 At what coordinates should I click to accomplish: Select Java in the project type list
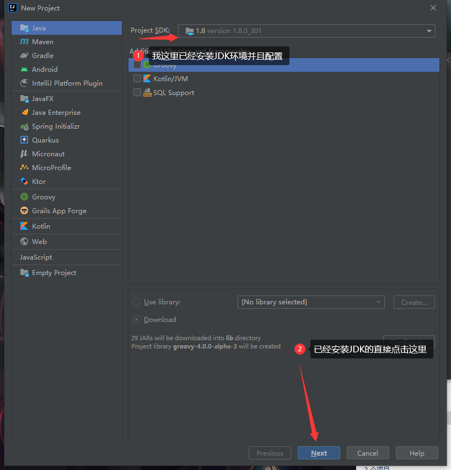tap(67, 28)
